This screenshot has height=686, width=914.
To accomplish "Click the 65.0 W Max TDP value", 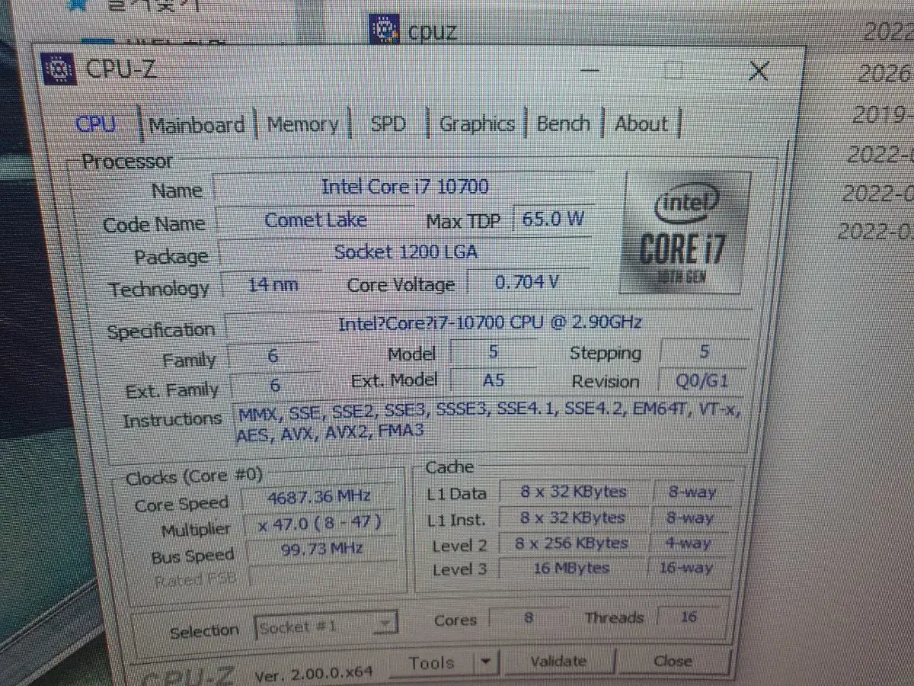I will pos(553,220).
